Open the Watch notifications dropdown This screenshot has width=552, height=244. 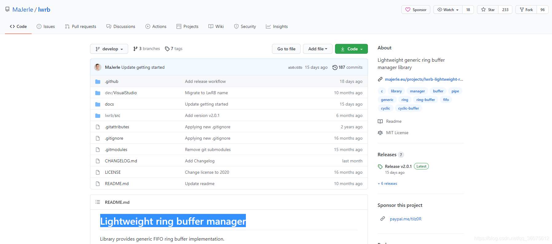(448, 10)
